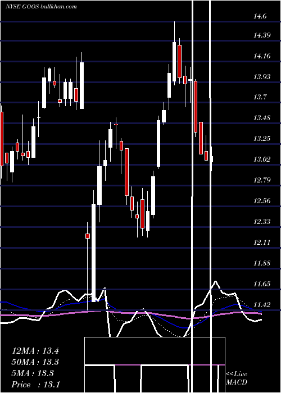
Task: Click the last white candle near 13.02
Action: pyautogui.click(x=212, y=159)
